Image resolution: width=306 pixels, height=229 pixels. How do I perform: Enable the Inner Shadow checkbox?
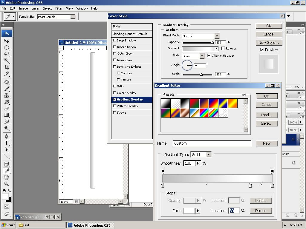[114, 47]
